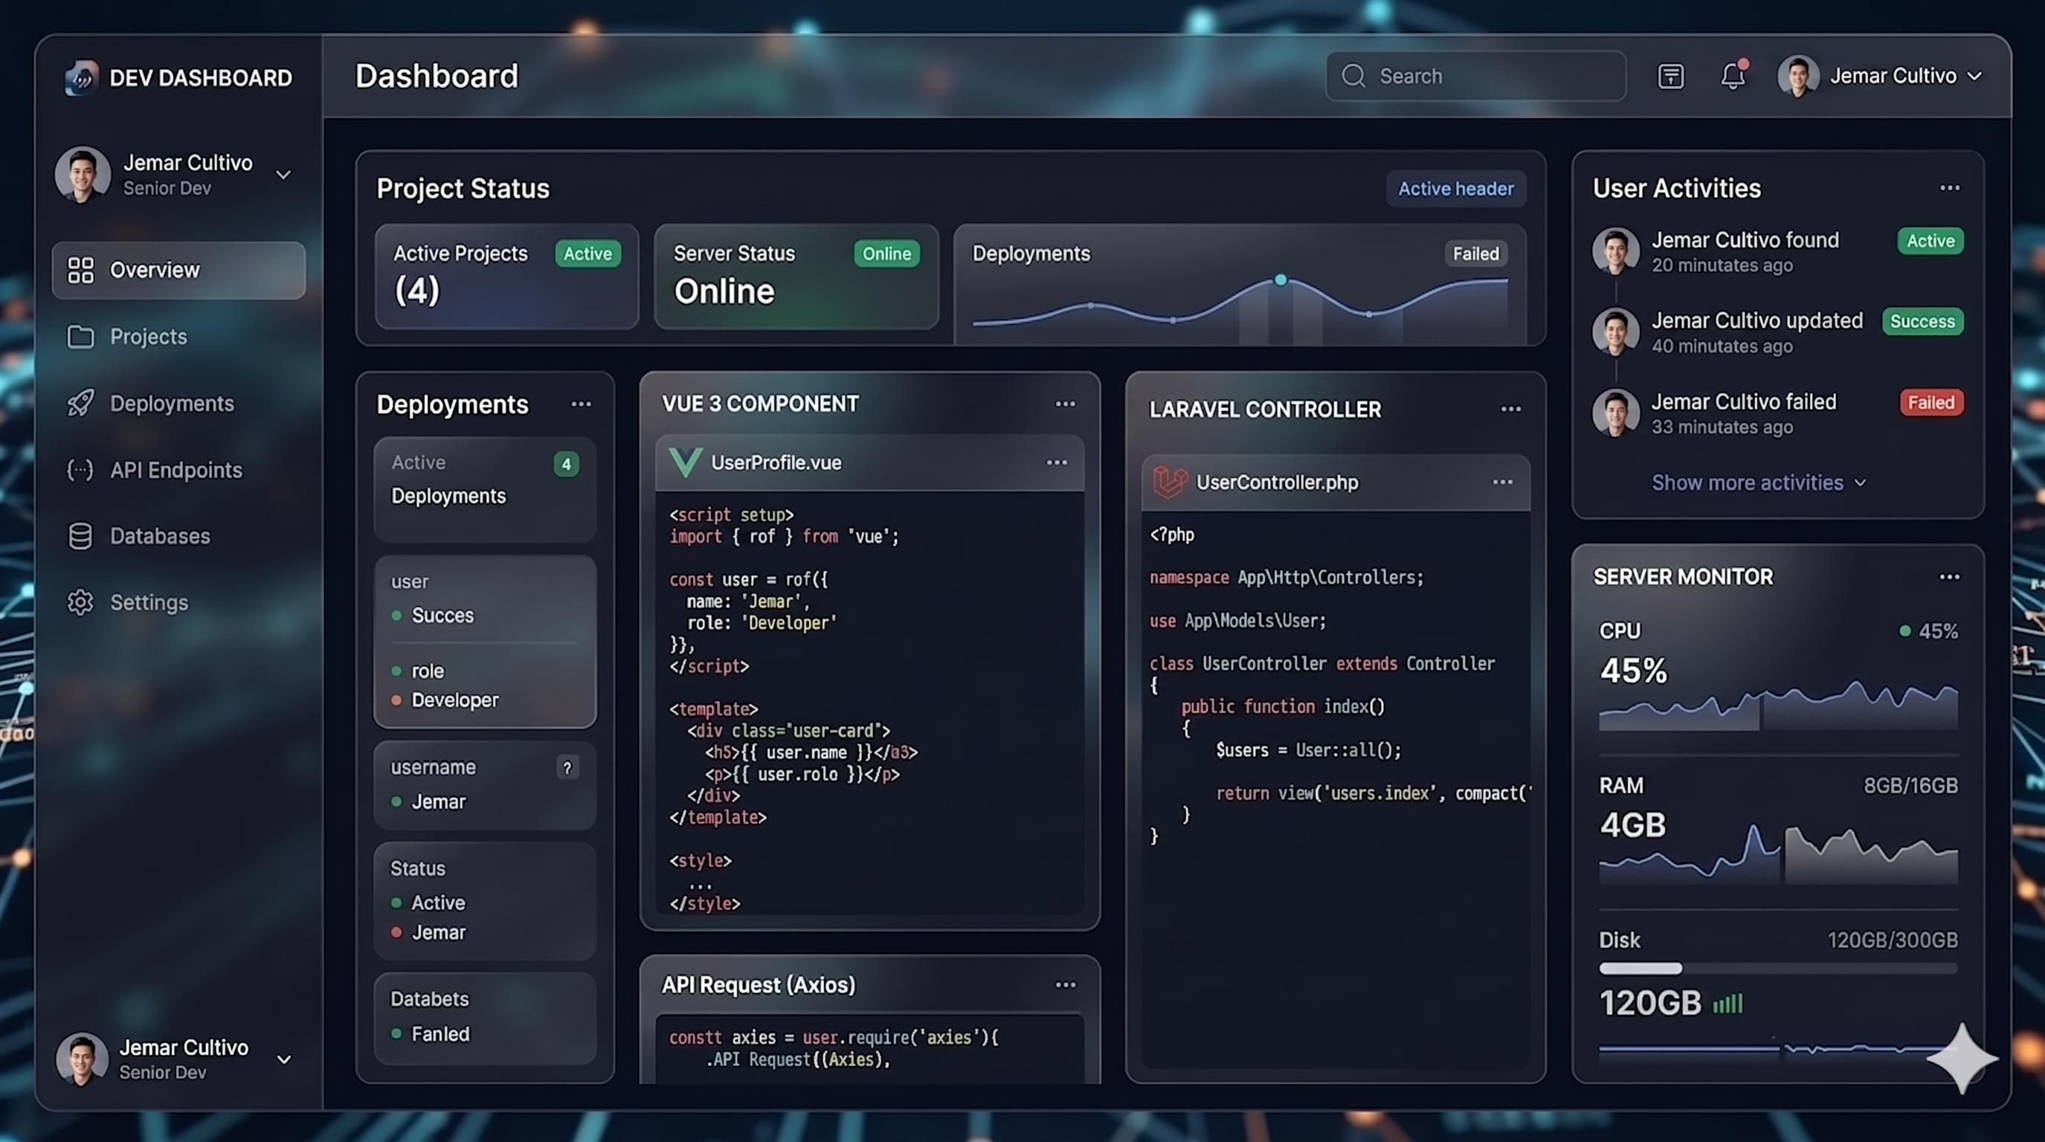This screenshot has height=1142, width=2045.
Task: Click the Laravel logo next to UserController.php
Action: (x=1169, y=482)
